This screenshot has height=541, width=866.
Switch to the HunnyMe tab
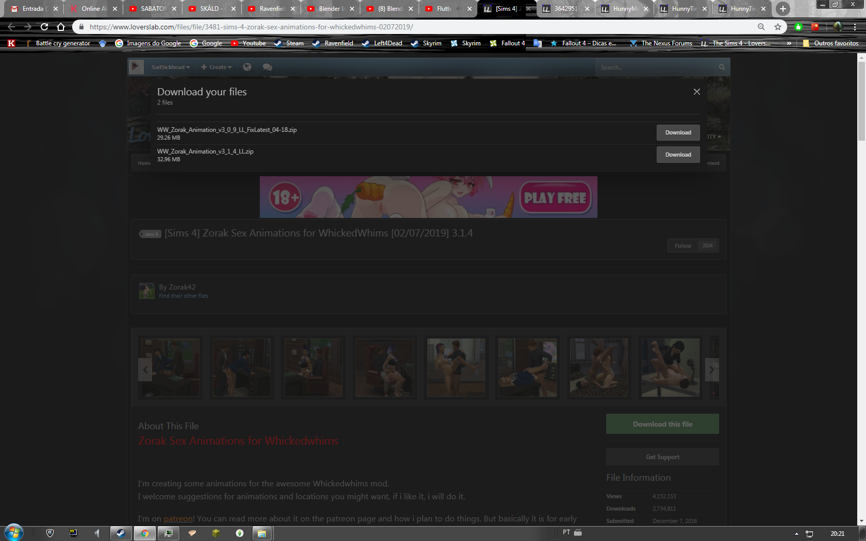624,9
